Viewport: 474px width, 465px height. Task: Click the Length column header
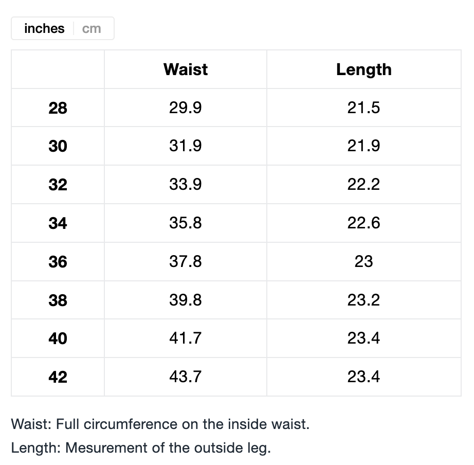pos(363,69)
